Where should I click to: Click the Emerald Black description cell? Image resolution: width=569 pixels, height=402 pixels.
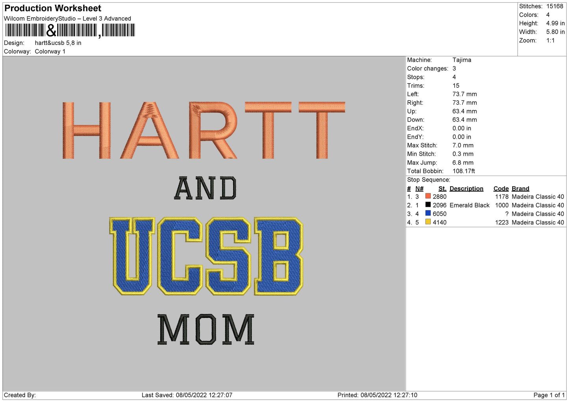(x=469, y=205)
